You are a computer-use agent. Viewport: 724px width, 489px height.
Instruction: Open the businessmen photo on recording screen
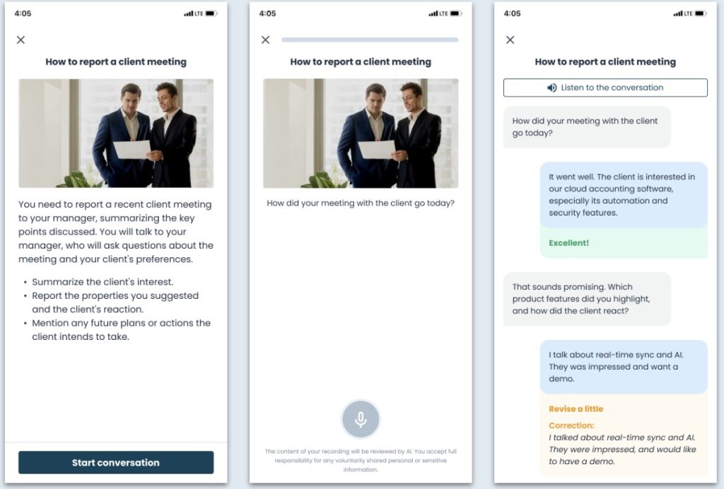tap(361, 133)
